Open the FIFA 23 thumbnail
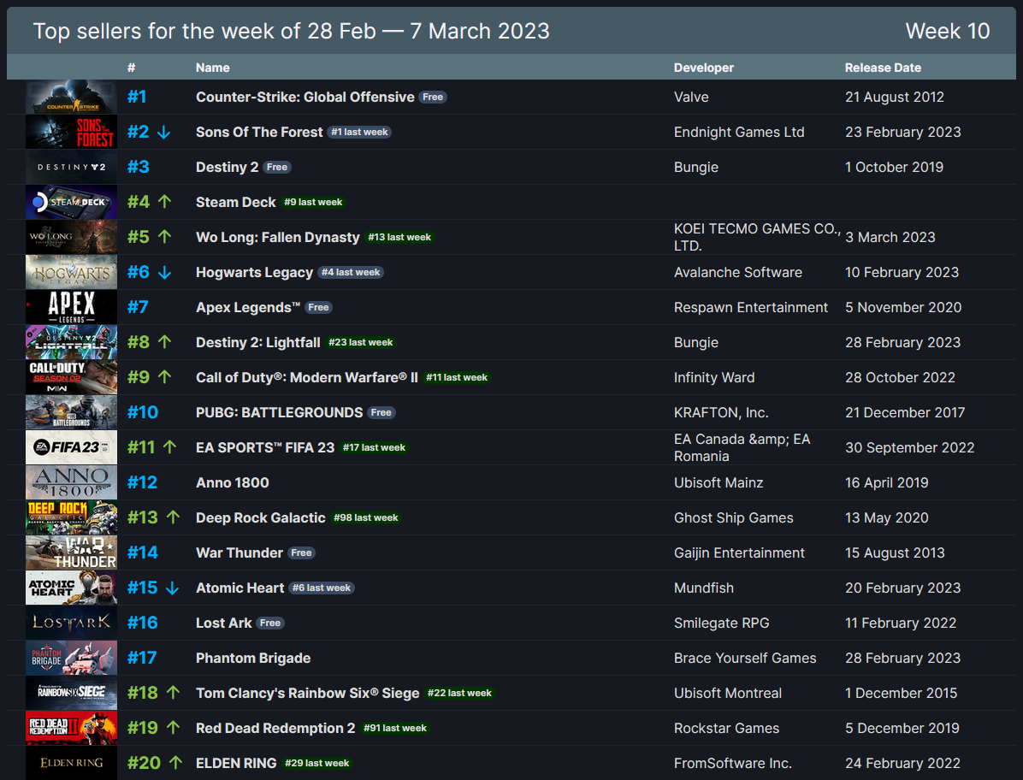Viewport: 1023px width, 780px height. (x=71, y=447)
